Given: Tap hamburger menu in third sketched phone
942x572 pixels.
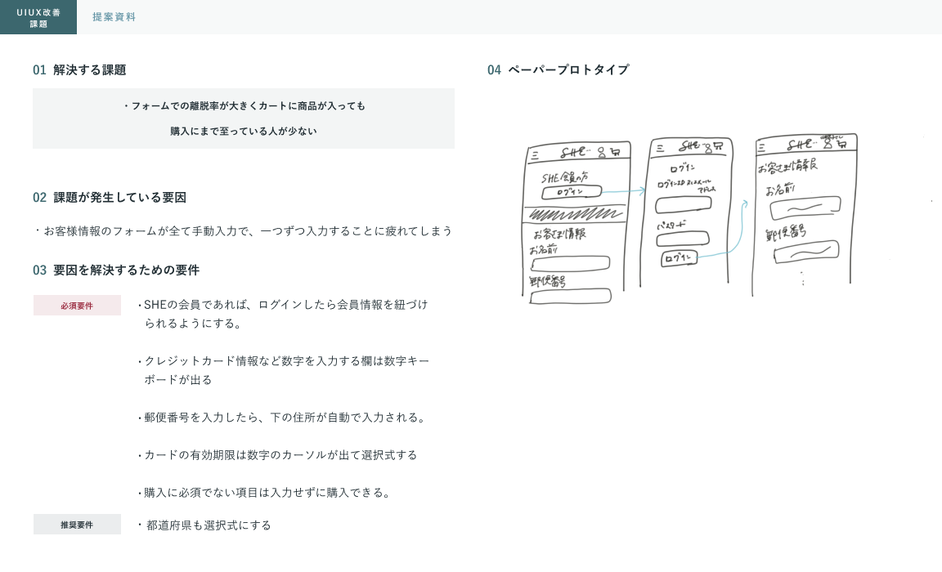Looking at the screenshot, I should [x=762, y=148].
